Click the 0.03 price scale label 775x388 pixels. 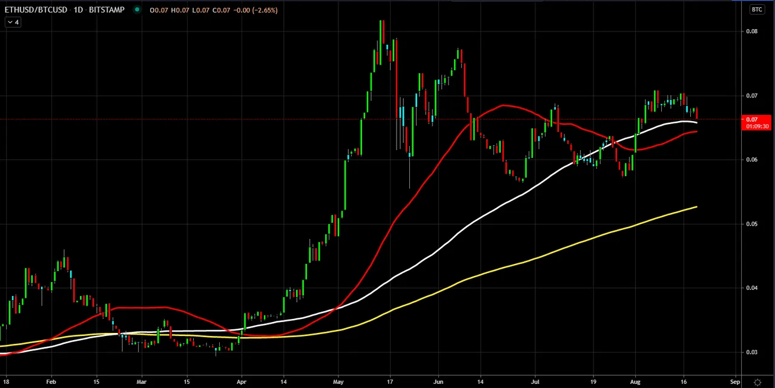coord(752,352)
